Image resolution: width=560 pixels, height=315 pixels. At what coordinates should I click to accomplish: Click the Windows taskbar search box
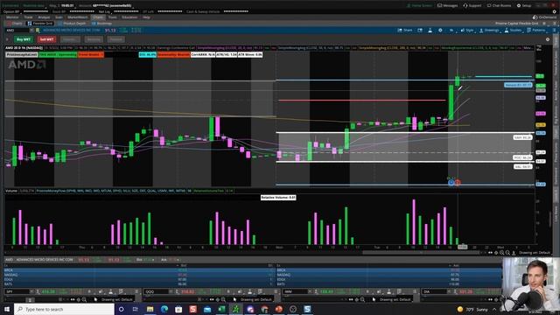[64, 309]
